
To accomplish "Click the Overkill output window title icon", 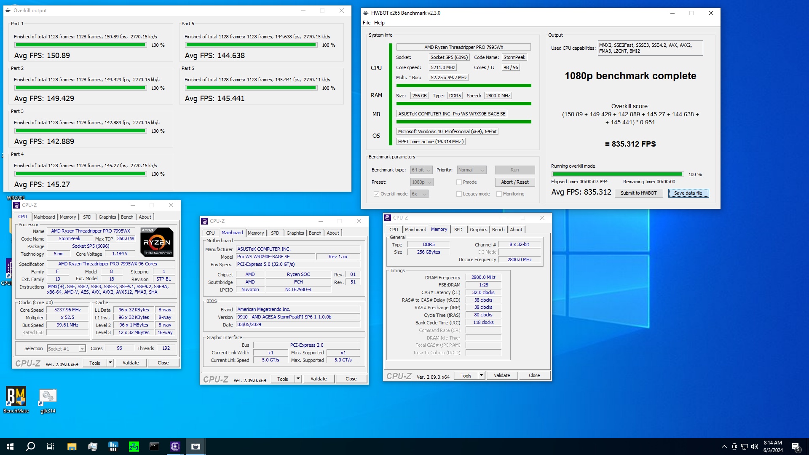I will (8, 11).
